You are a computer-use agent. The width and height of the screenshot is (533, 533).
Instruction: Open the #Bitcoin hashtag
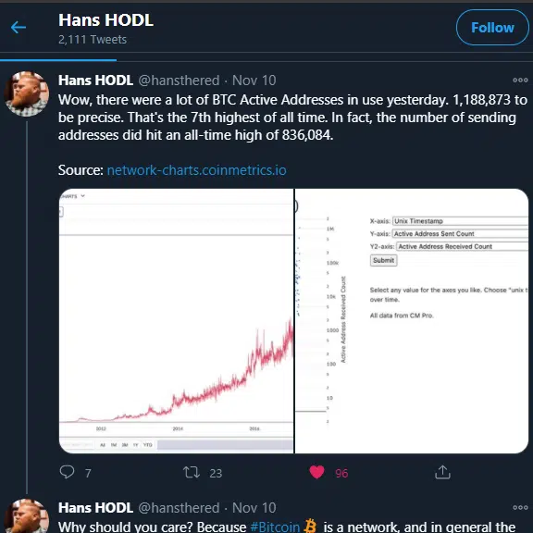point(275,527)
